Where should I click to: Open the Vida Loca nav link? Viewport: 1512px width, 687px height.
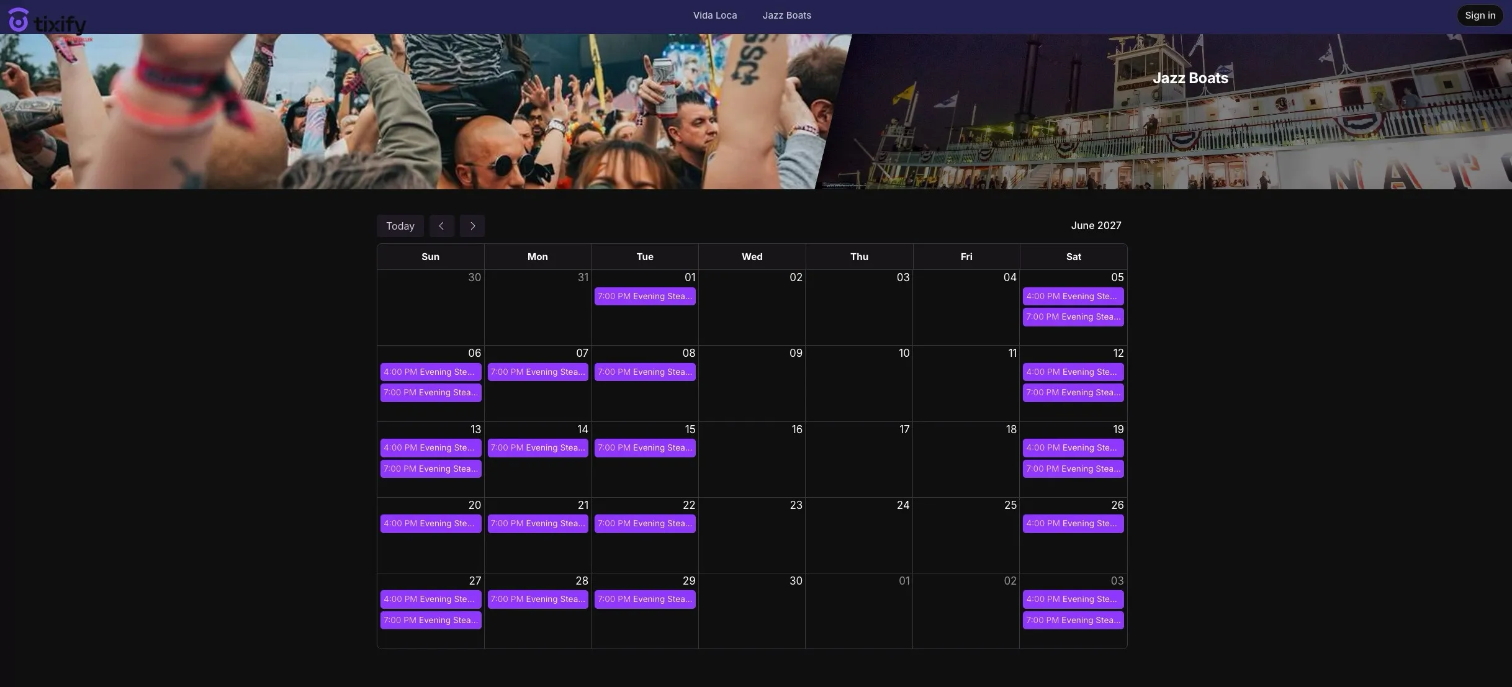715,16
